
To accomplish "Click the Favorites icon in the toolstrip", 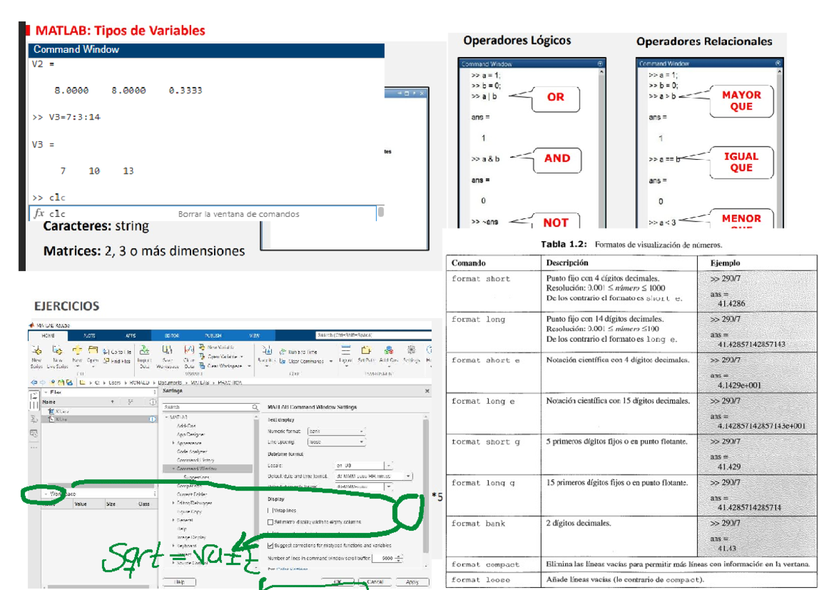I will (x=268, y=351).
